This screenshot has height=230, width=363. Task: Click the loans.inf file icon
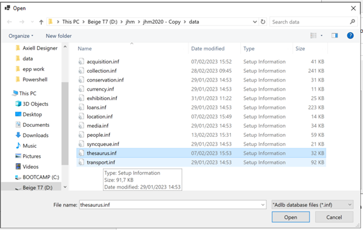81,107
